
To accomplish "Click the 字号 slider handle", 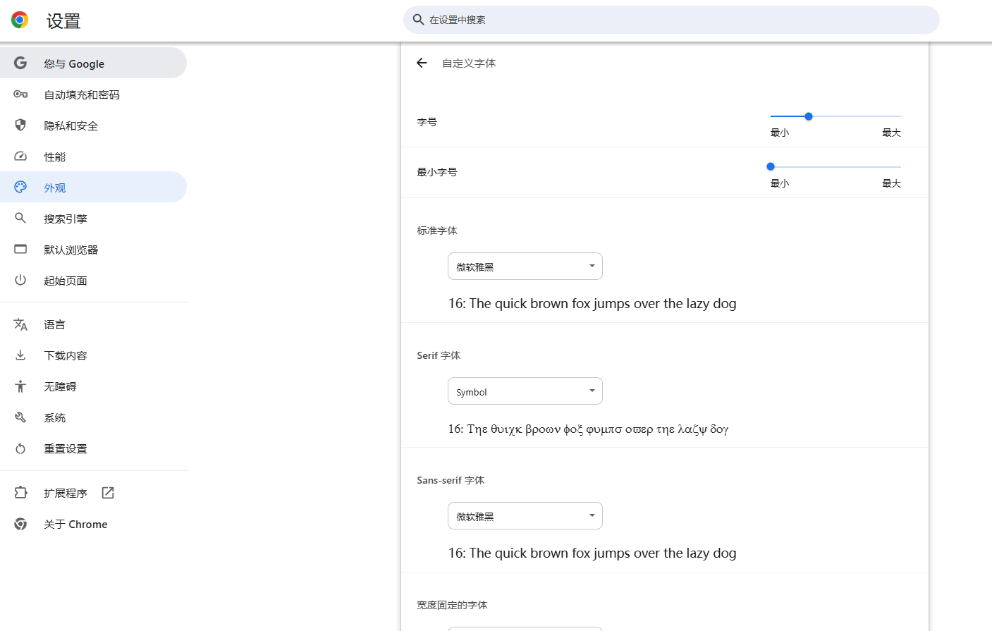I will click(x=809, y=116).
